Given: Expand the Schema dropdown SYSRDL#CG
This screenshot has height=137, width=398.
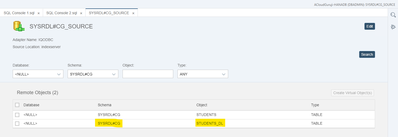Looking at the screenshot, I should [93, 74].
